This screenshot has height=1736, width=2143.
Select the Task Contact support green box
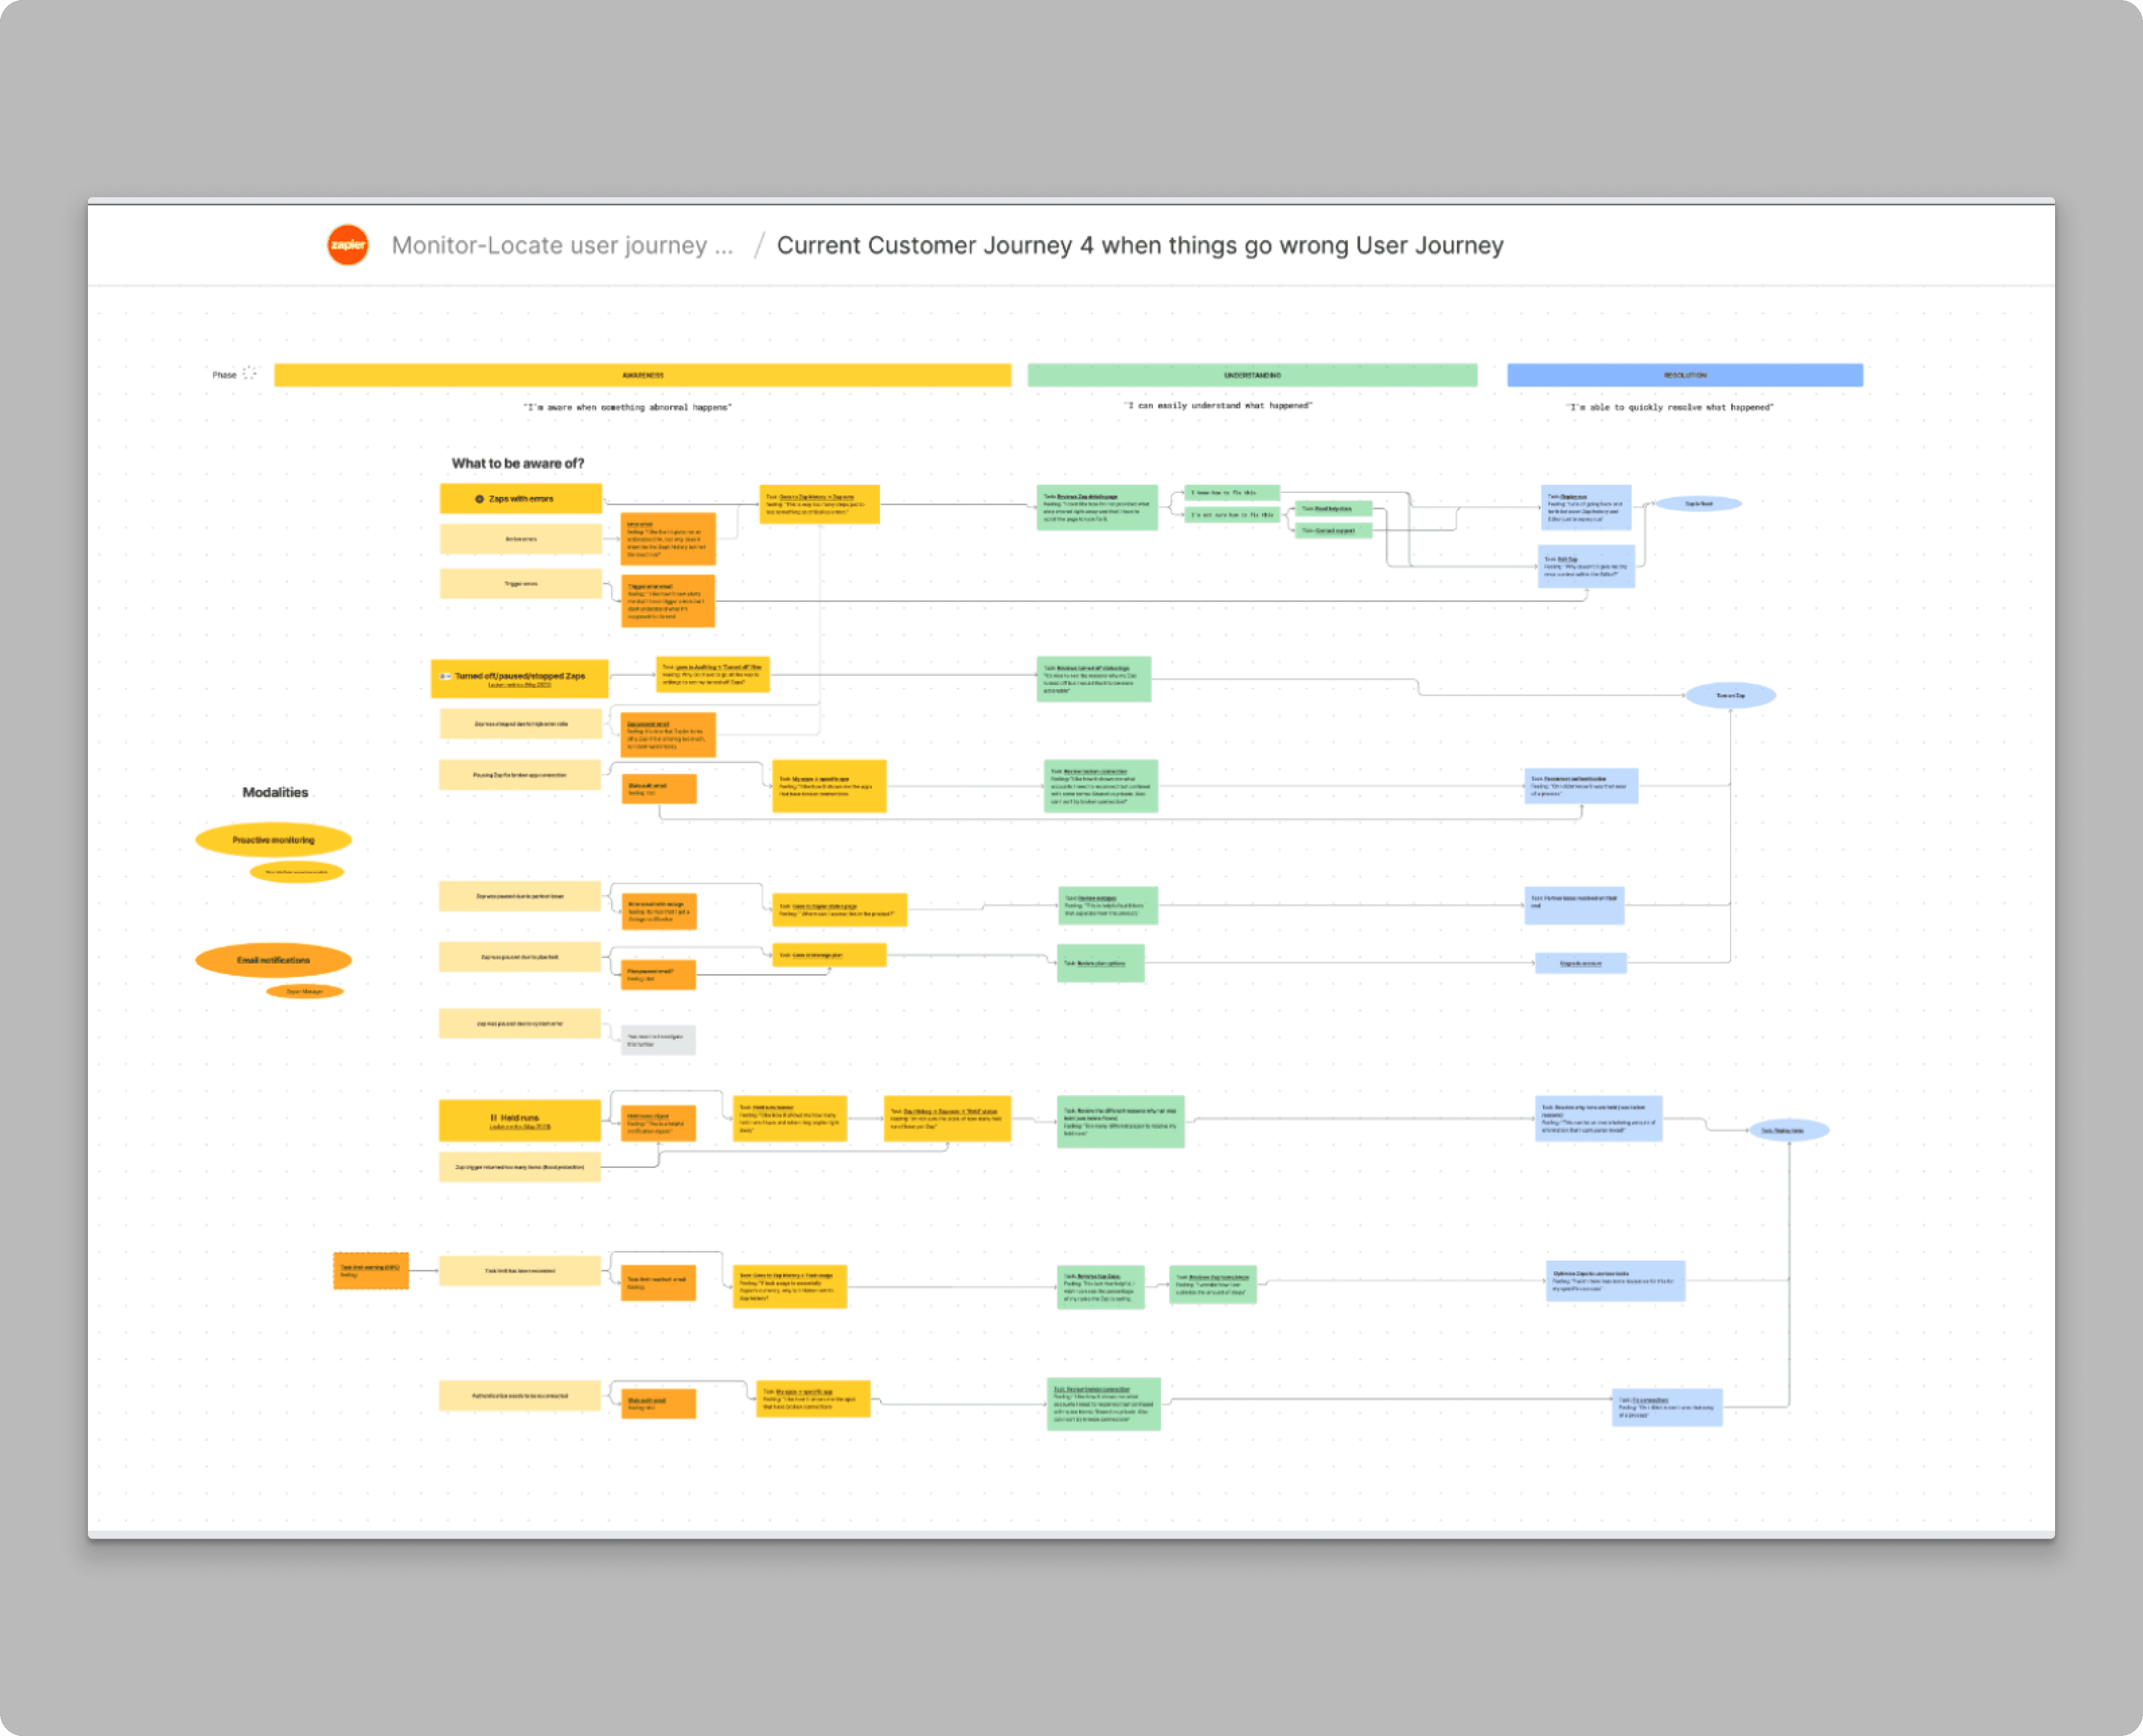[x=1333, y=531]
